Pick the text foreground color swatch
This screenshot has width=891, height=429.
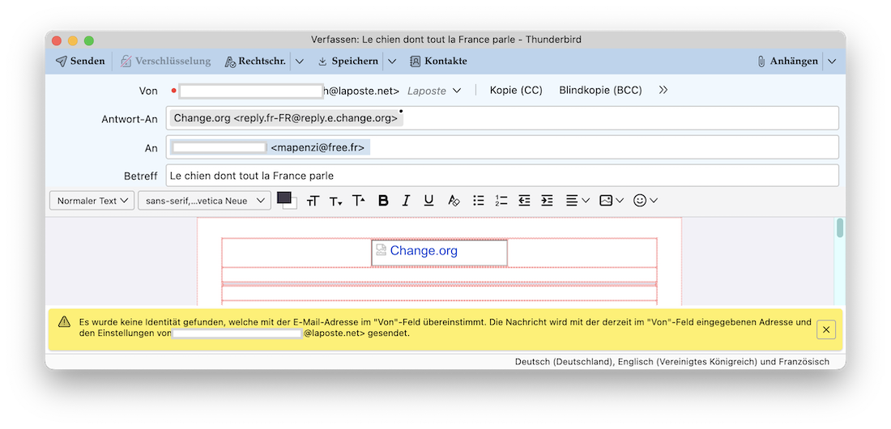(283, 198)
